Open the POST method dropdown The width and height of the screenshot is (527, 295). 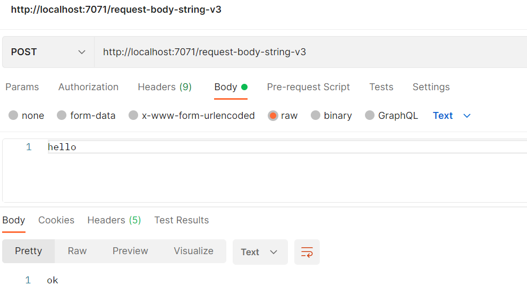pyautogui.click(x=48, y=52)
